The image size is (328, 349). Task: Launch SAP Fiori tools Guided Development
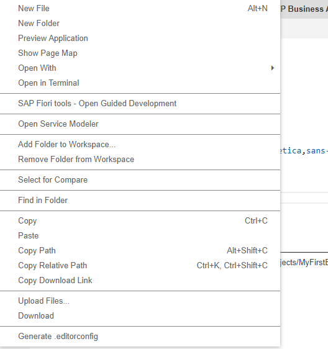(x=140, y=104)
